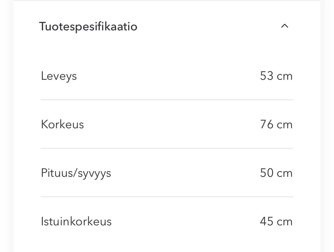Click the divider under Leveys row

click(x=167, y=100)
